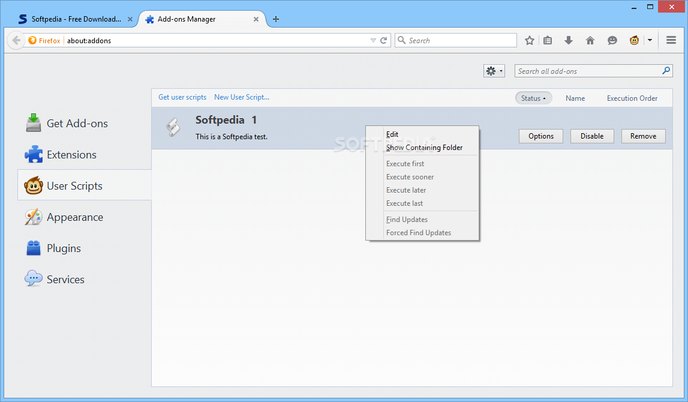Choose Edit from context menu
The image size is (688, 402).
coord(422,134)
